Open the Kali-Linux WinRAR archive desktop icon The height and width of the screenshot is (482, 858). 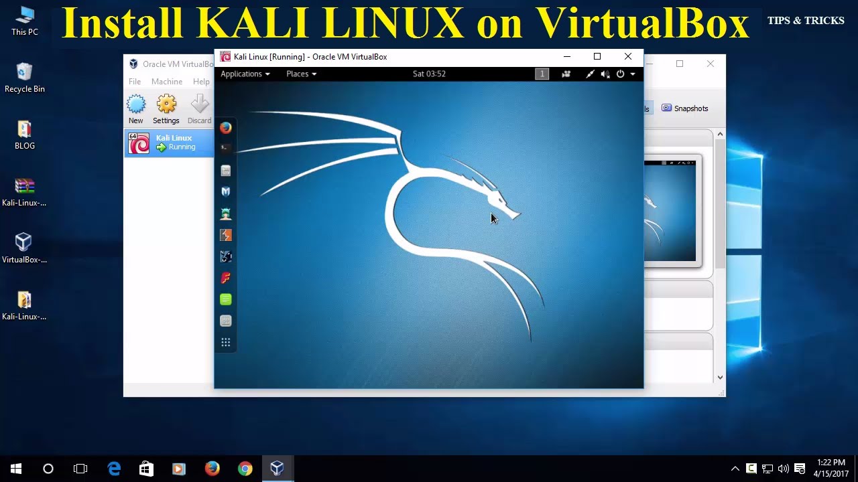click(x=24, y=192)
